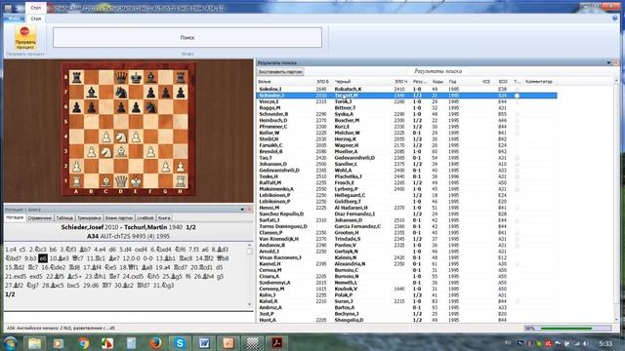Image resolution: width=625 pixels, height=351 pixels.
Task: Select the Hunt,A vs Shengelia,D game
Action: tap(406, 320)
